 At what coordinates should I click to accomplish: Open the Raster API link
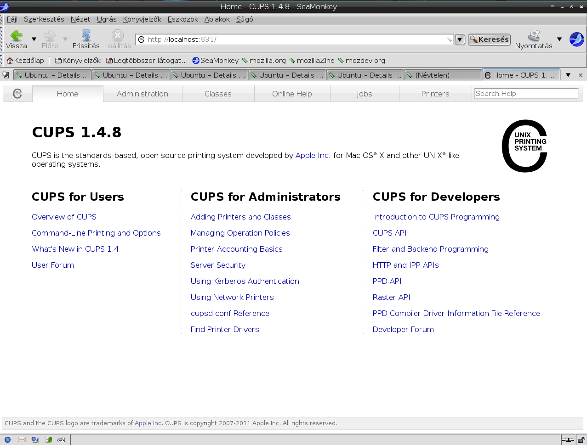pyautogui.click(x=391, y=297)
